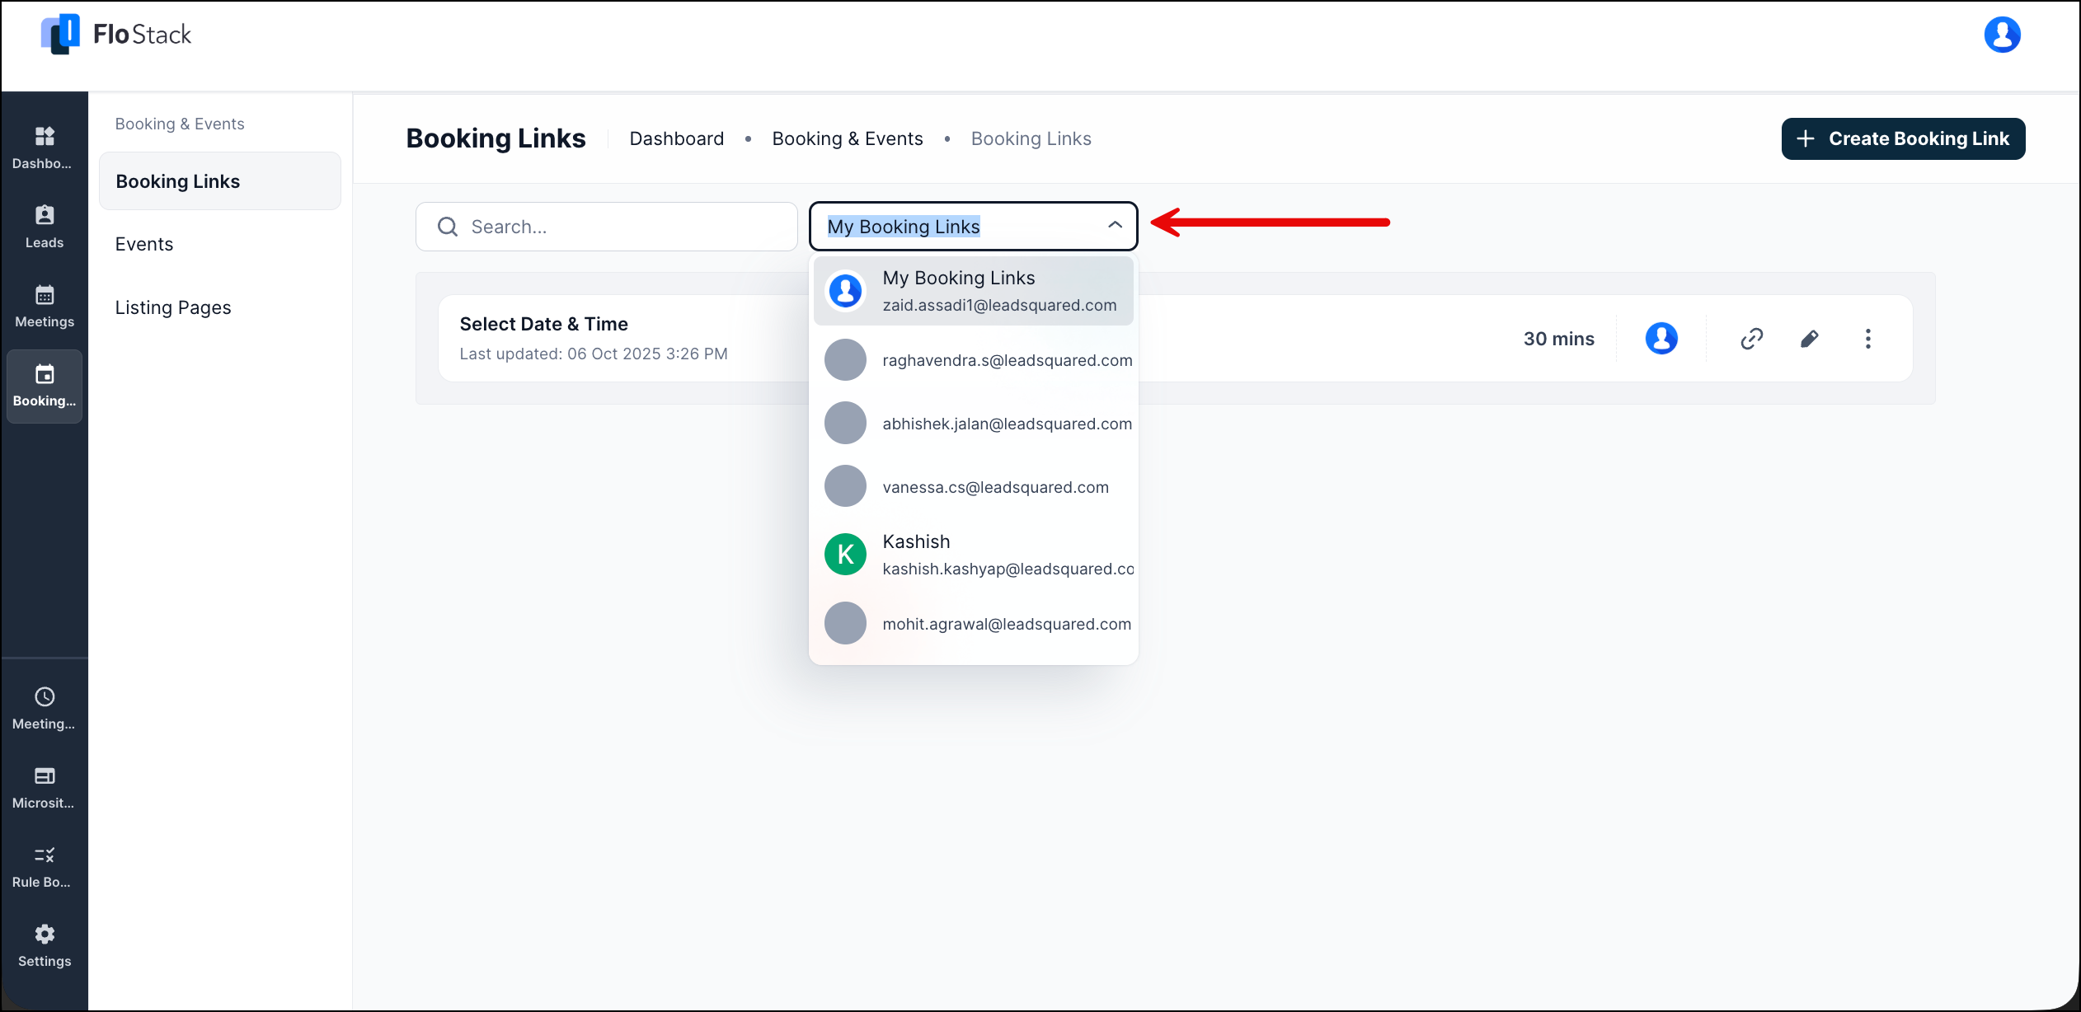Click owner avatar on Select Date & Time card
The height and width of the screenshot is (1012, 2081).
click(x=1661, y=338)
